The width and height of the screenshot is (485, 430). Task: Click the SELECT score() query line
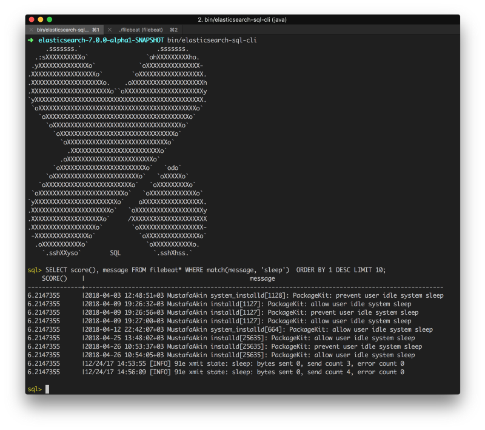point(207,270)
